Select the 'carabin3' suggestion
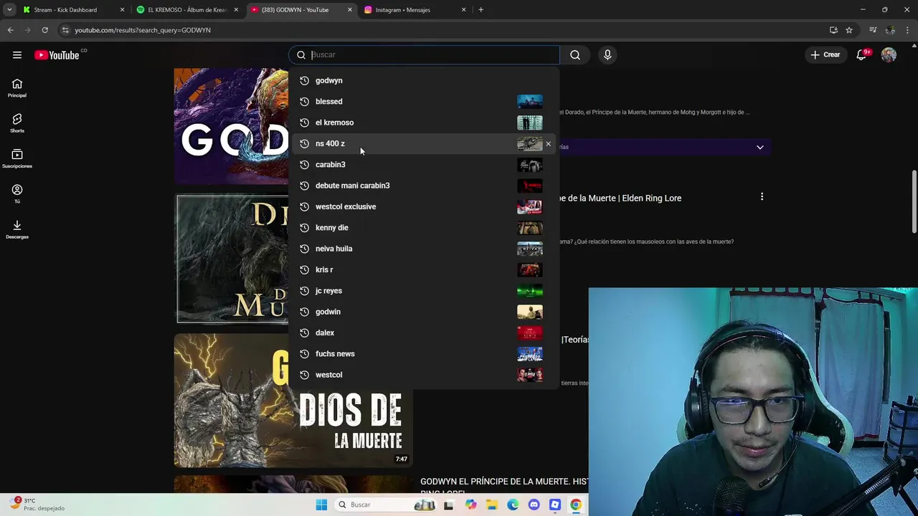This screenshot has height=516, width=918. [424, 165]
